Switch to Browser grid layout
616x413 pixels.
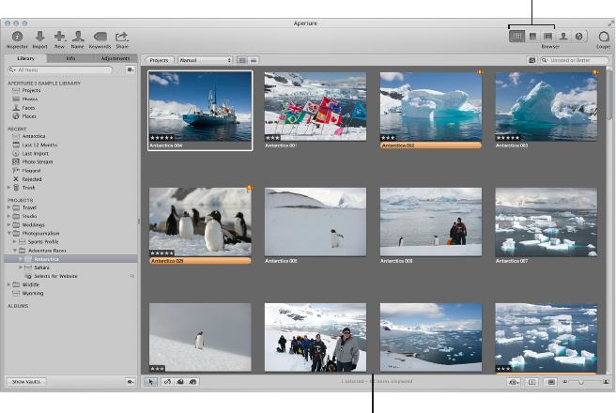[516, 36]
